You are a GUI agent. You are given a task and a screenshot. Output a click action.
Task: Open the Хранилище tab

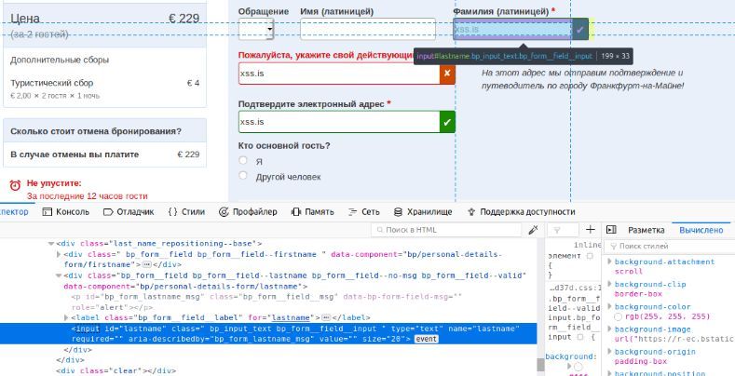click(423, 212)
